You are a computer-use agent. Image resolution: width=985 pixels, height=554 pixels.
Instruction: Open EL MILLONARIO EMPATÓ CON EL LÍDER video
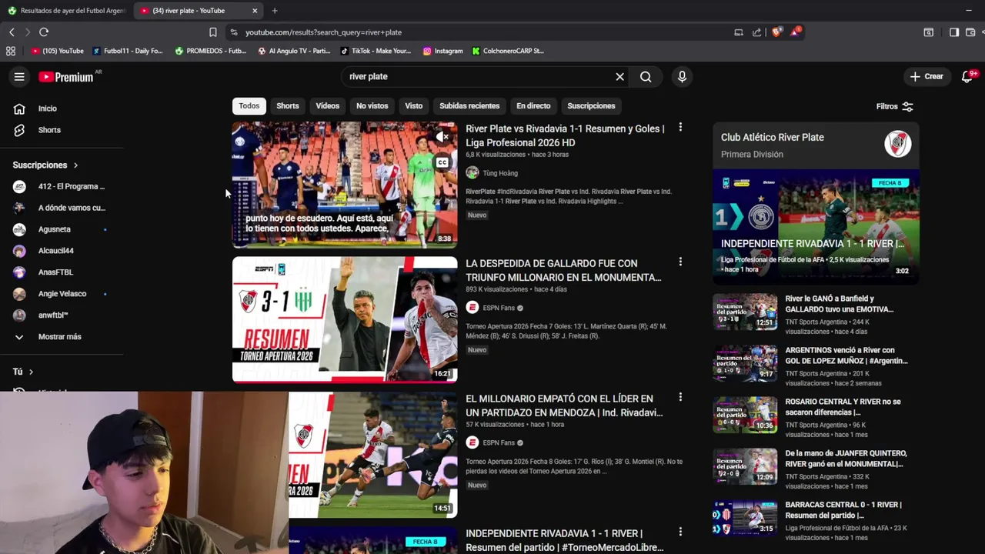(x=564, y=405)
